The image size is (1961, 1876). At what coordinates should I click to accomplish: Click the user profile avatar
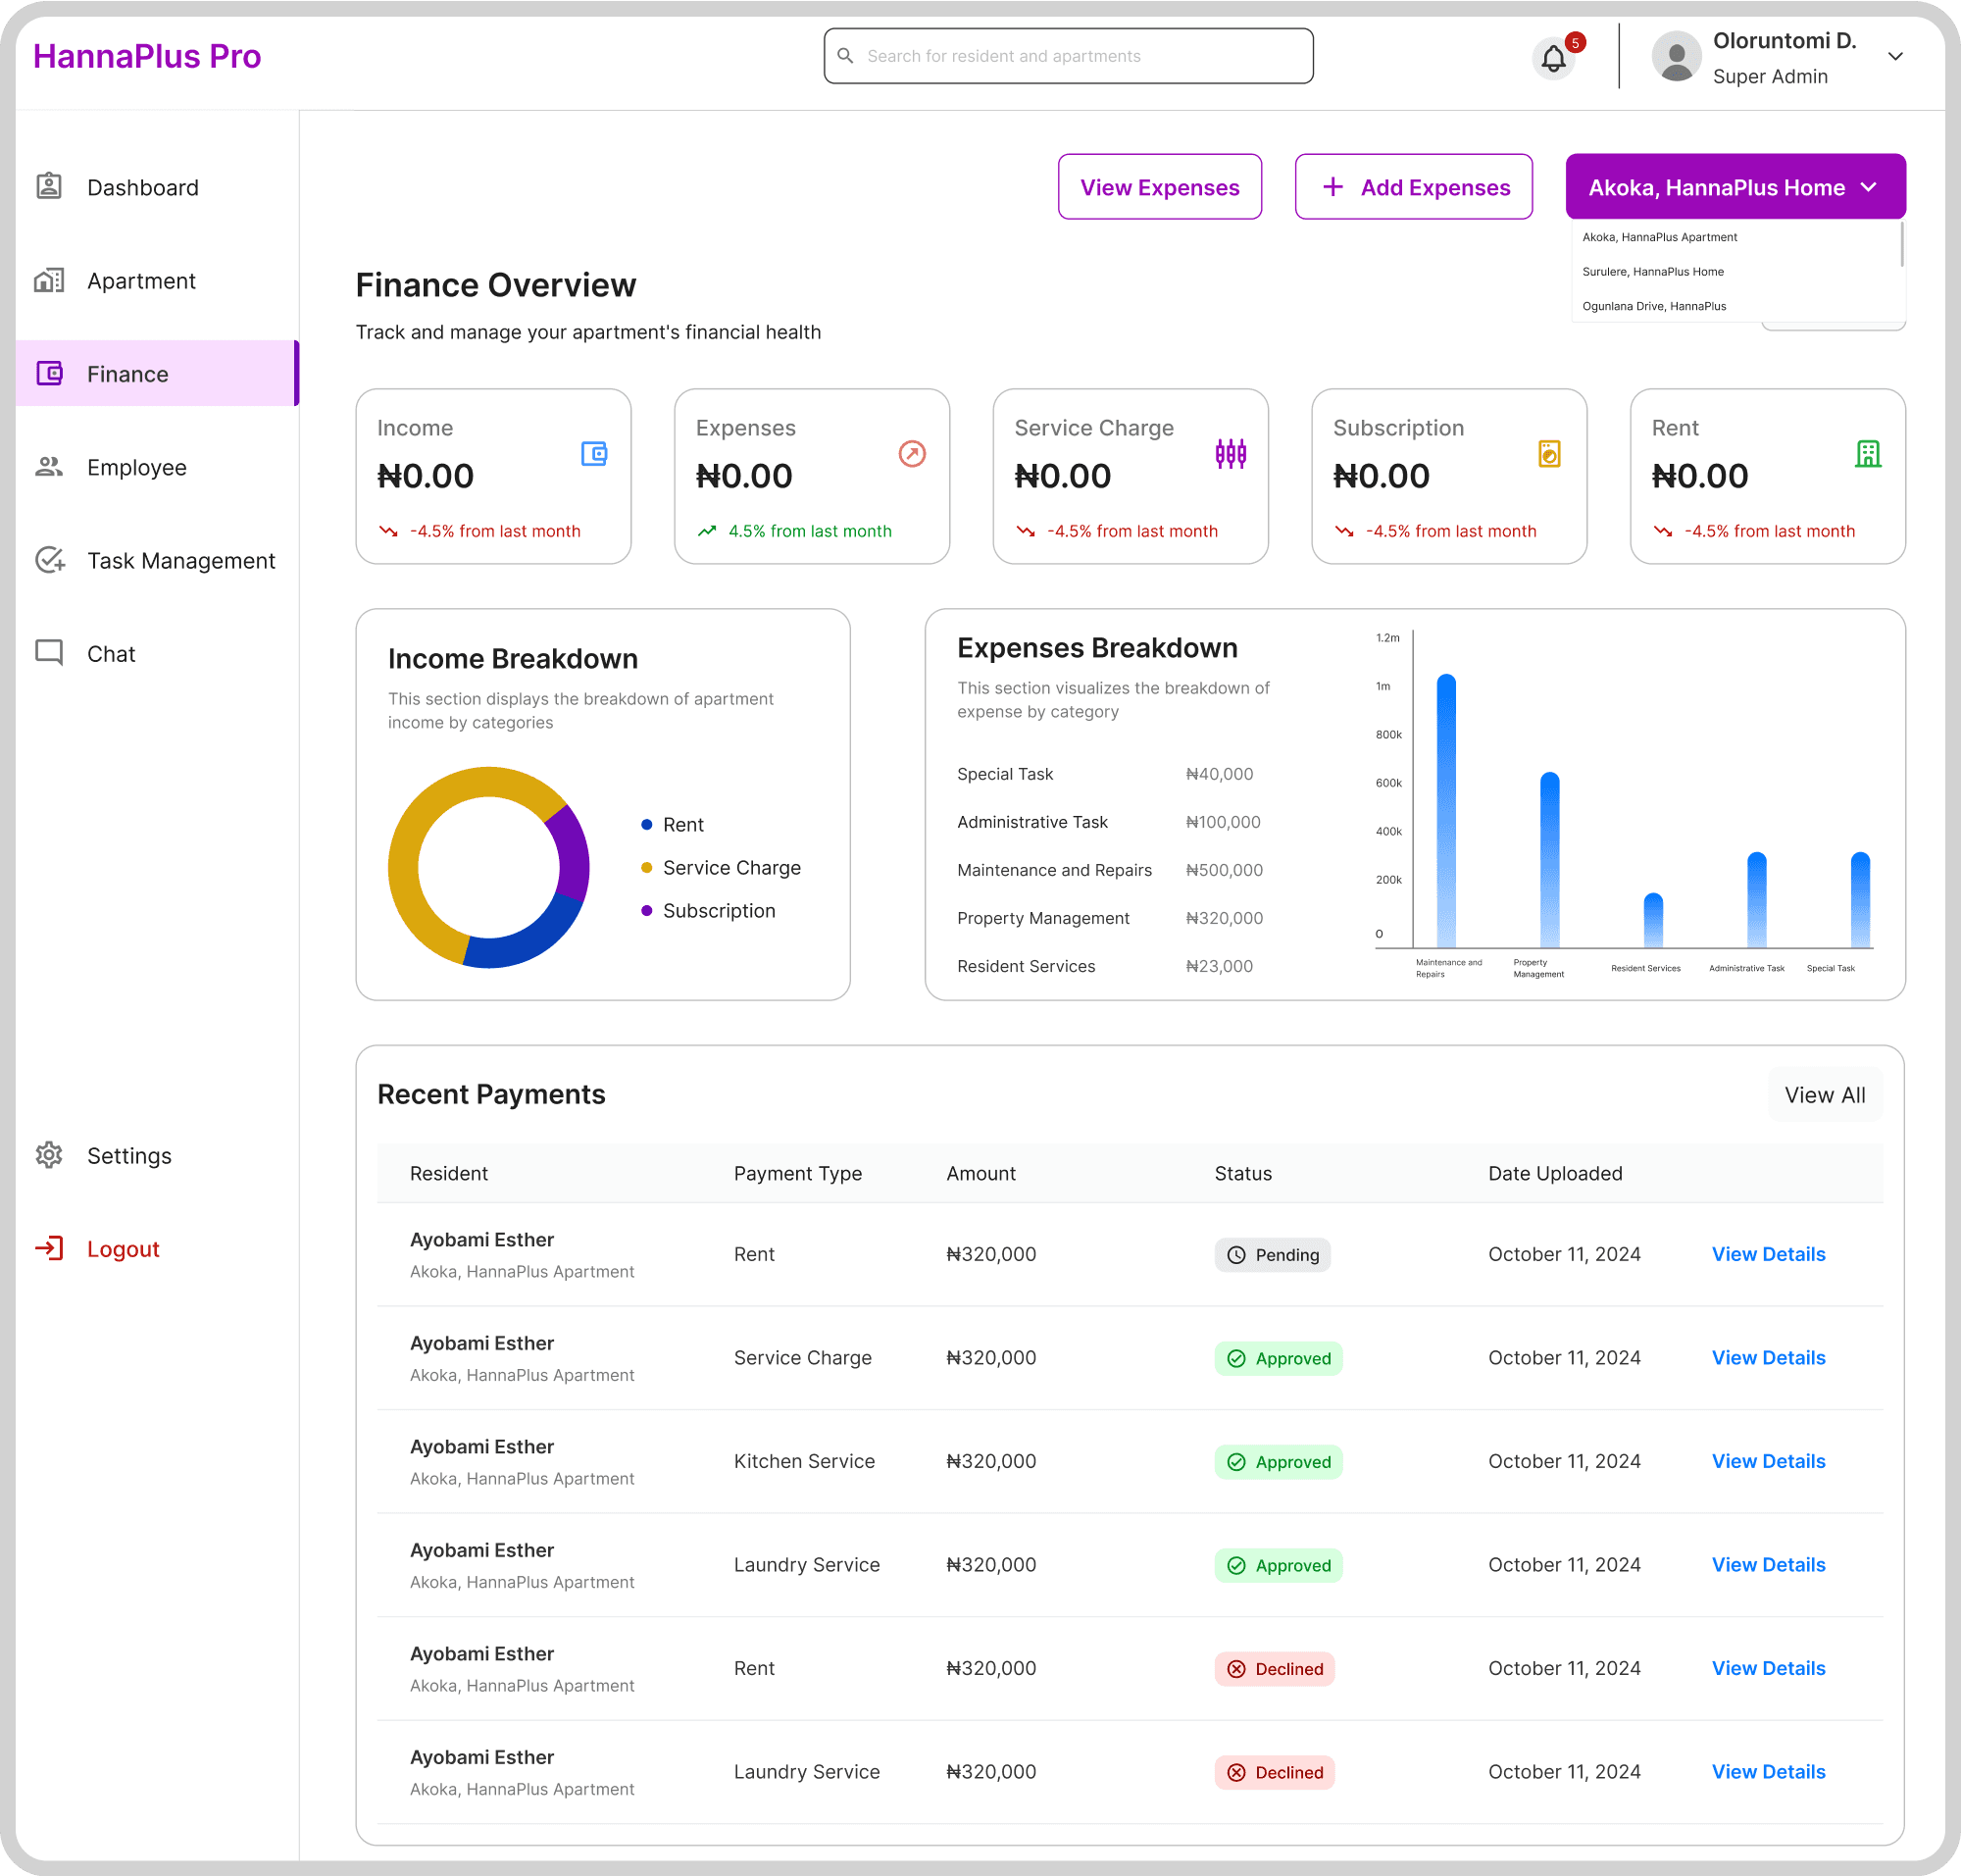click(1677, 57)
